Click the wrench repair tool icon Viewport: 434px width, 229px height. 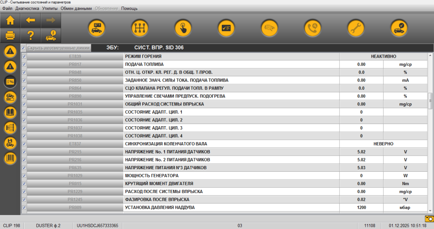pos(356,28)
